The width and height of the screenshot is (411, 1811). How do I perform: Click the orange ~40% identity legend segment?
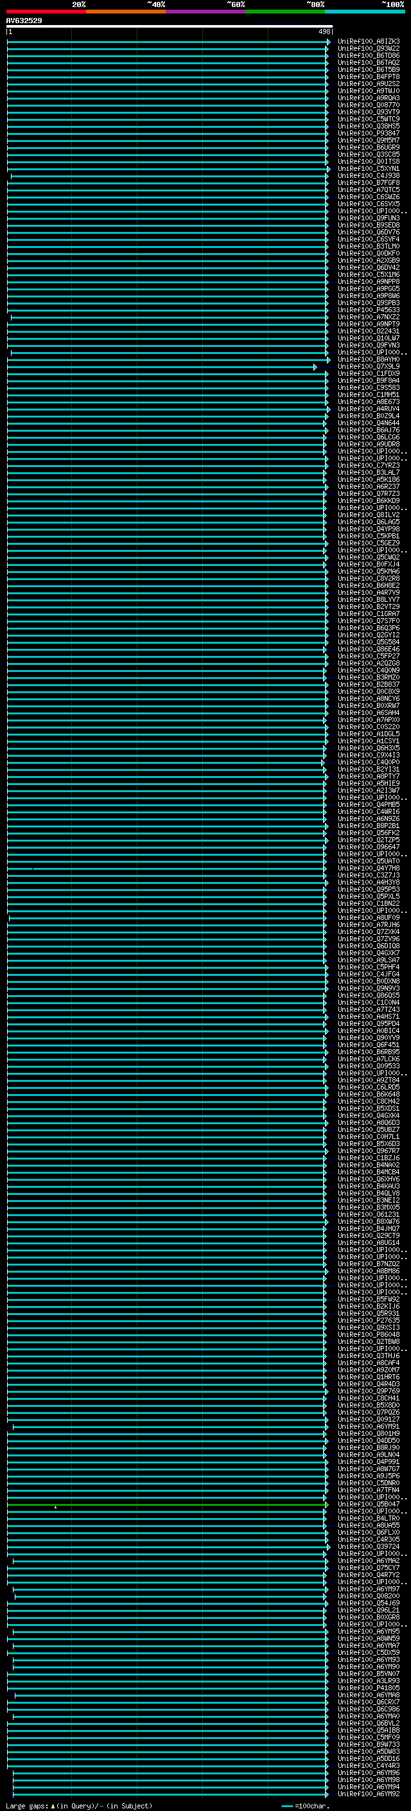[126, 12]
